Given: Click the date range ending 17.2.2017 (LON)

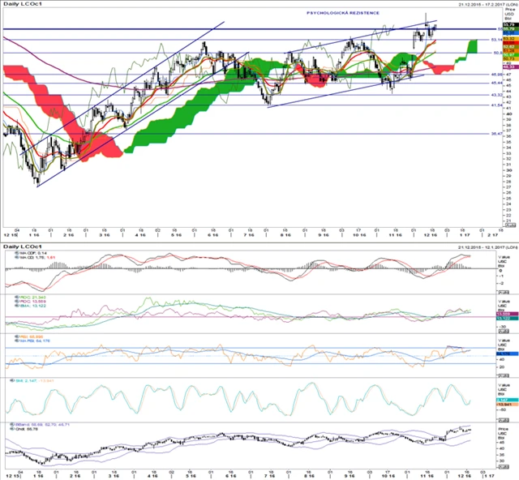Looking at the screenshot, I should pyautogui.click(x=488, y=4).
